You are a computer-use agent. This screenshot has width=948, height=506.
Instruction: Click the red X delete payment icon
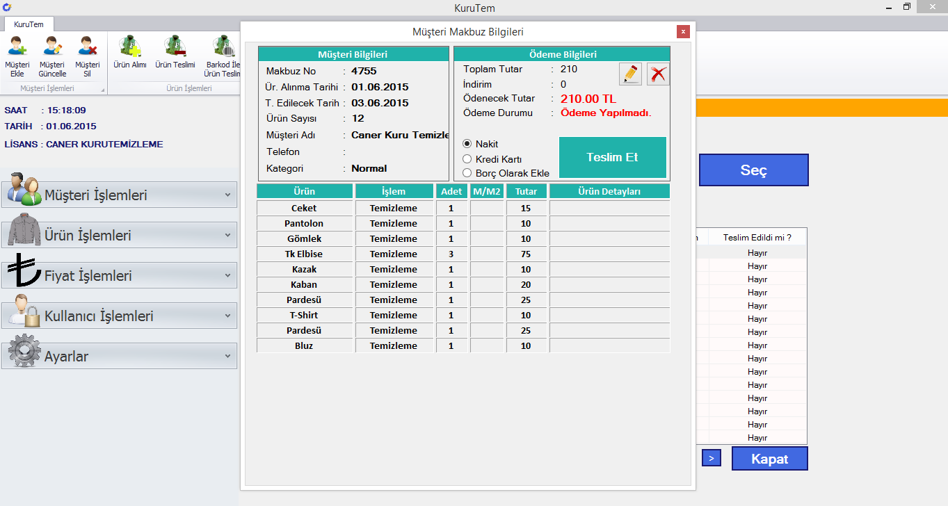pyautogui.click(x=658, y=74)
